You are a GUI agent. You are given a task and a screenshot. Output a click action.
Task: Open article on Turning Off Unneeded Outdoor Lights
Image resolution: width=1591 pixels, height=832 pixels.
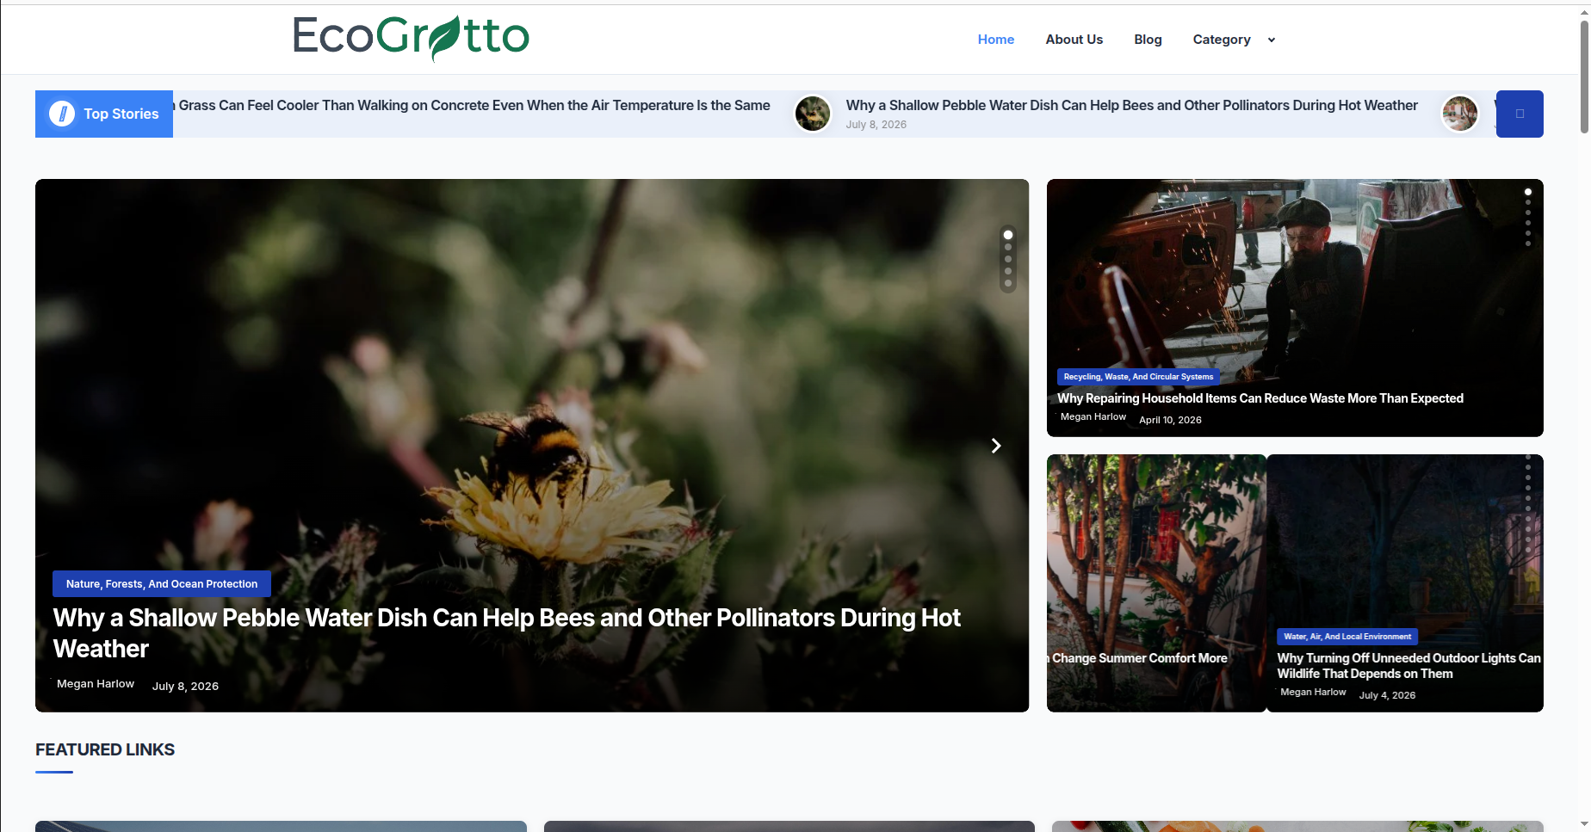pos(1408,666)
